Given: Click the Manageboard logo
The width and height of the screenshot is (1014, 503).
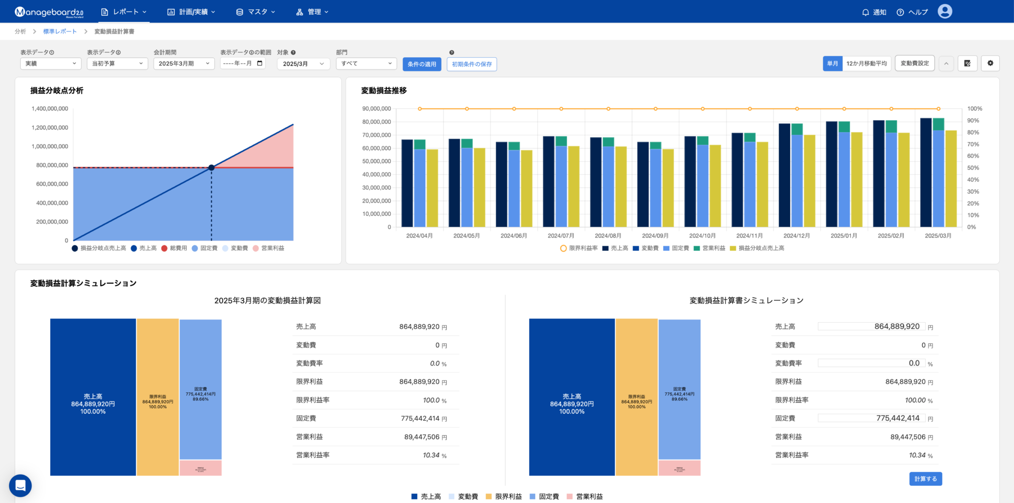Looking at the screenshot, I should [x=49, y=12].
